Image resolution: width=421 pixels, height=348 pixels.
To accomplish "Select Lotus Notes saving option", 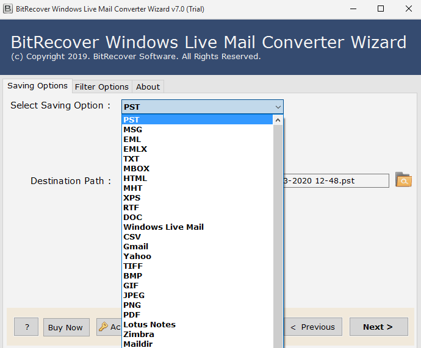I will [x=149, y=324].
